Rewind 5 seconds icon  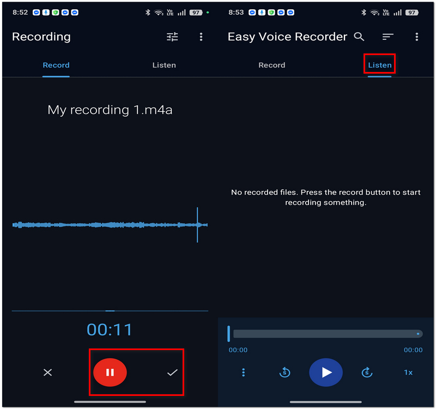[x=284, y=372]
